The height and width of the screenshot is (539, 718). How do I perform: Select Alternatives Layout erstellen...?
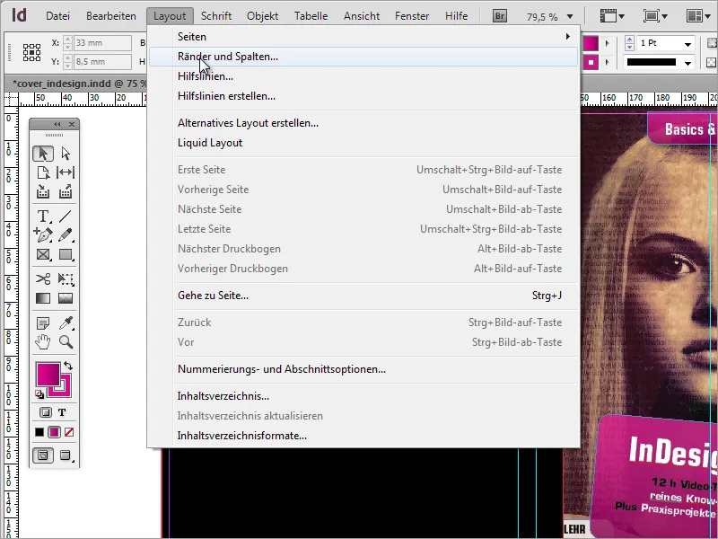click(x=363, y=123)
